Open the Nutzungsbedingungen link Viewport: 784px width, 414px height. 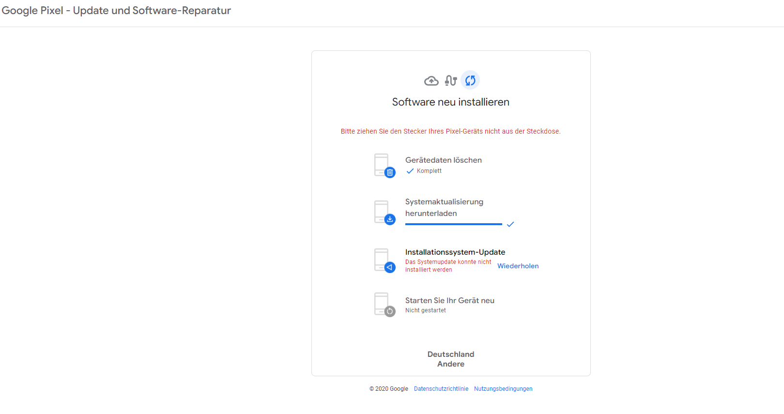pos(503,389)
